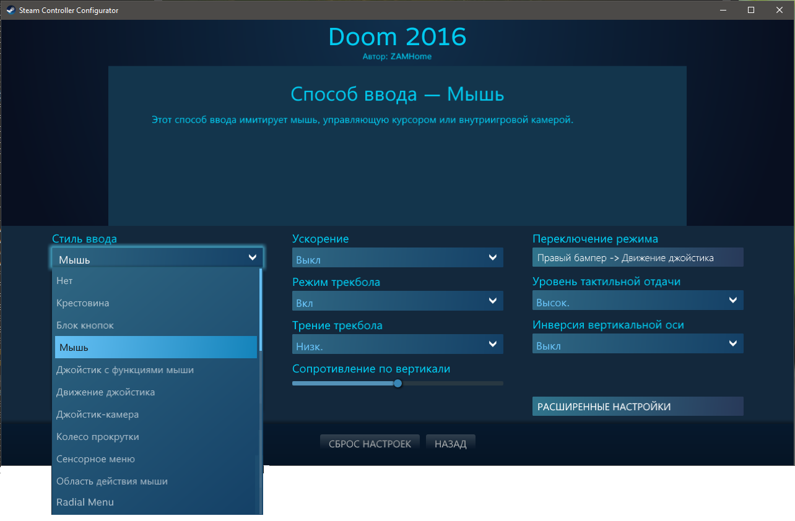795x521 pixels.
Task: Select Колесо прокрутки option
Action: (x=156, y=437)
